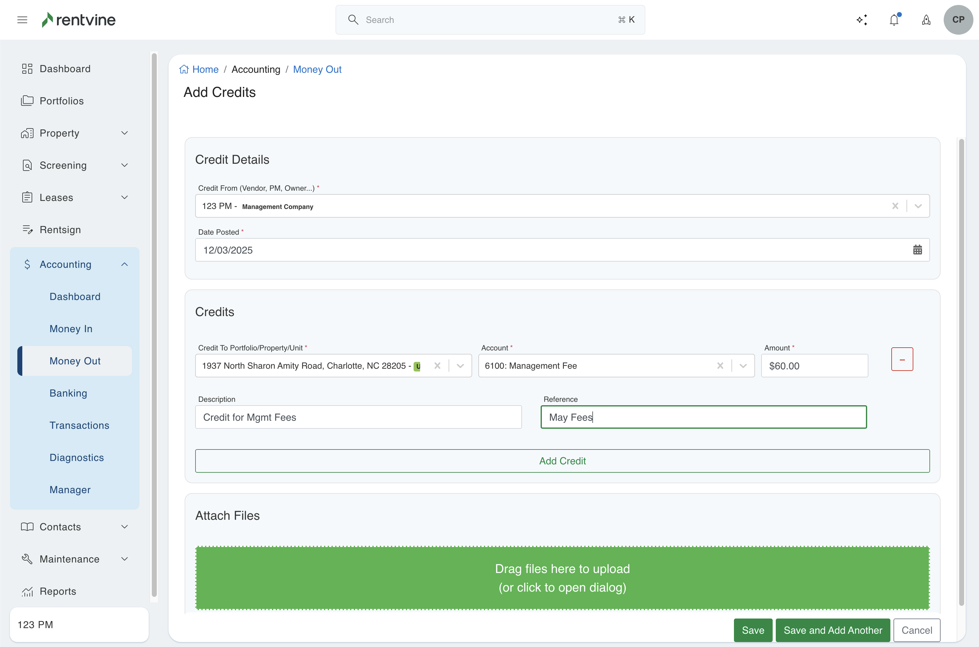The image size is (979, 647).
Task: Open the notifications bell
Action: pos(894,20)
